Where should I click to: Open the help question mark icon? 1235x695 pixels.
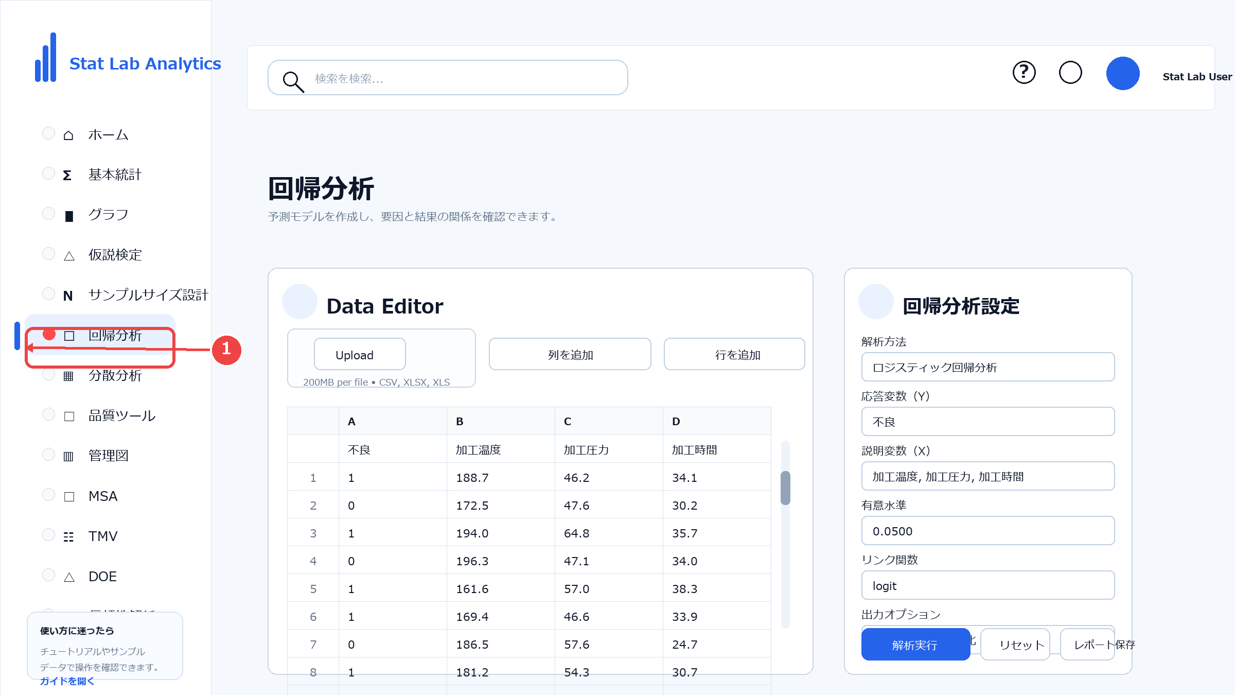[x=1024, y=72]
